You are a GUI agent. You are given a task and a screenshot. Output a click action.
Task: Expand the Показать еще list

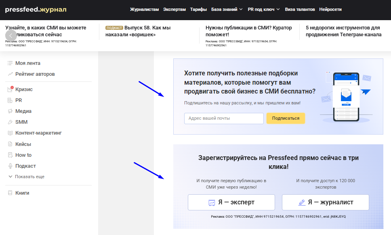pos(27,177)
